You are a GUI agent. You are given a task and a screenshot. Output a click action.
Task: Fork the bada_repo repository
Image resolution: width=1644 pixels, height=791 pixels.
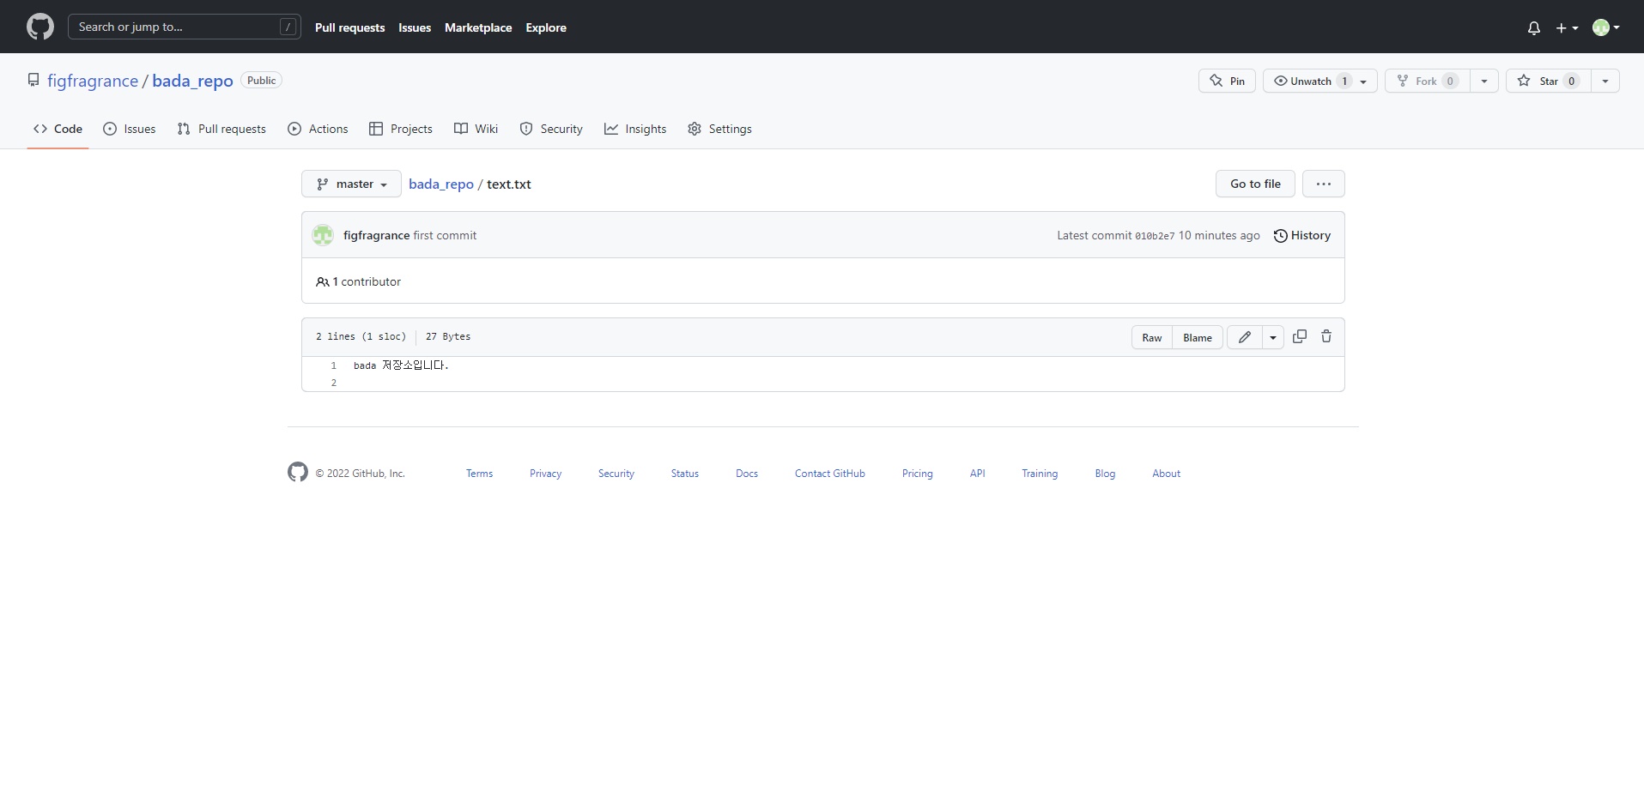[1426, 80]
